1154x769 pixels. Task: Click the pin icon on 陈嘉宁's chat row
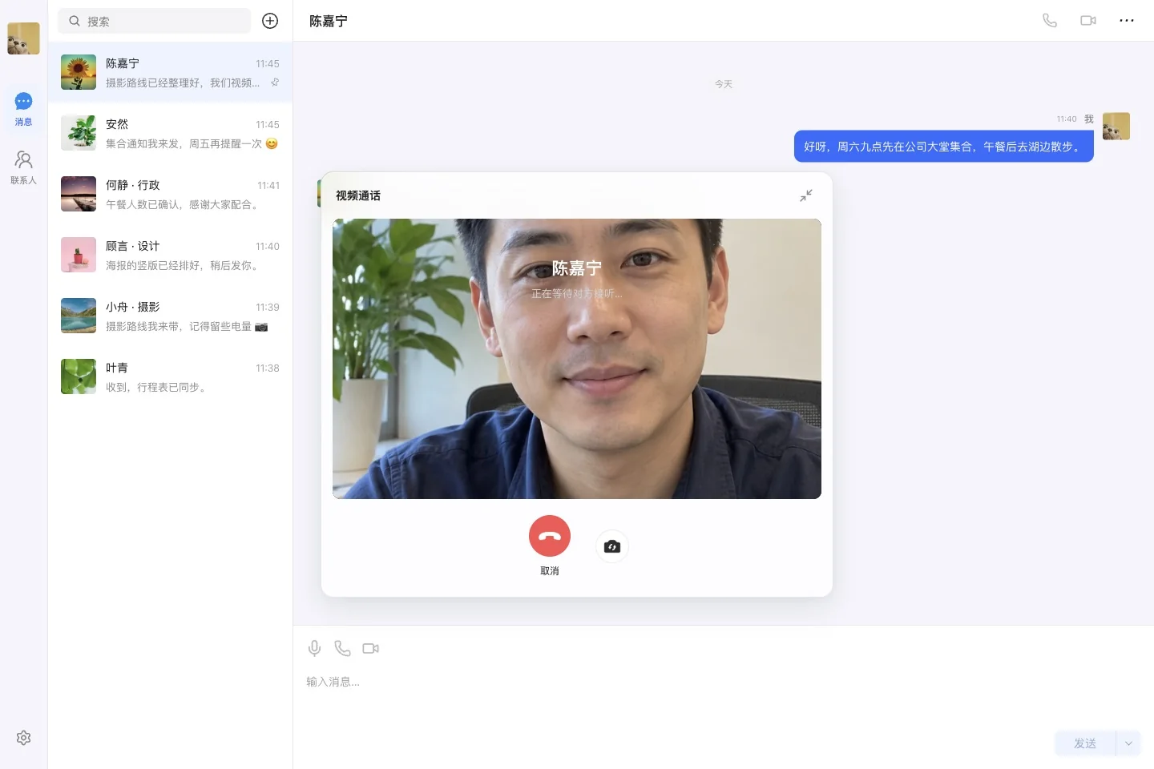pos(275,83)
